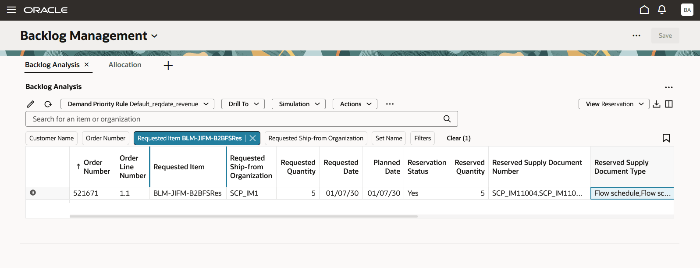Click the Customer Name filter chip
This screenshot has width=700, height=268.
51,138
